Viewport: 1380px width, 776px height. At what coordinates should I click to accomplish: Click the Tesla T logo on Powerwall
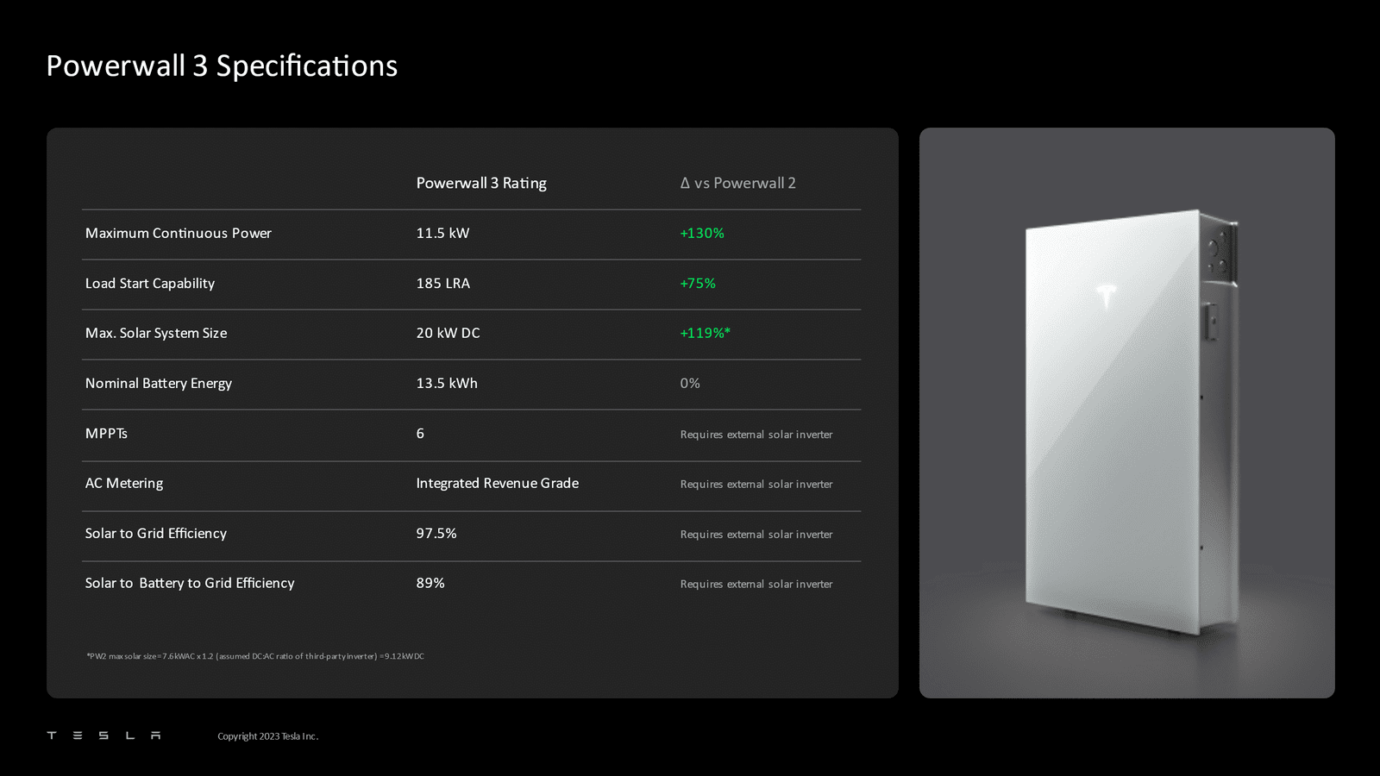(x=1106, y=295)
